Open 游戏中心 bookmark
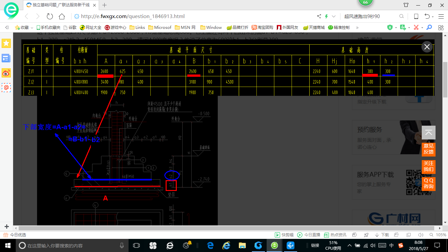Image resolution: width=448 pixels, height=252 pixels. click(x=115, y=28)
